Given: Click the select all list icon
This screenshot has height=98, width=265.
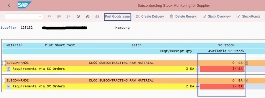Looking at the screenshot, I should coord(49,16).
